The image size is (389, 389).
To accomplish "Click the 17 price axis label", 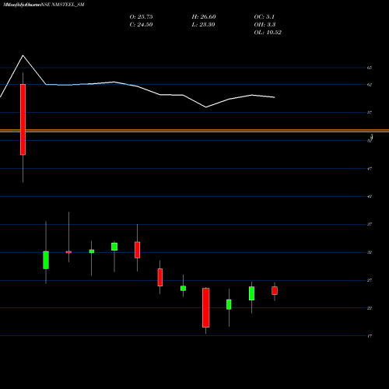I will [370, 336].
